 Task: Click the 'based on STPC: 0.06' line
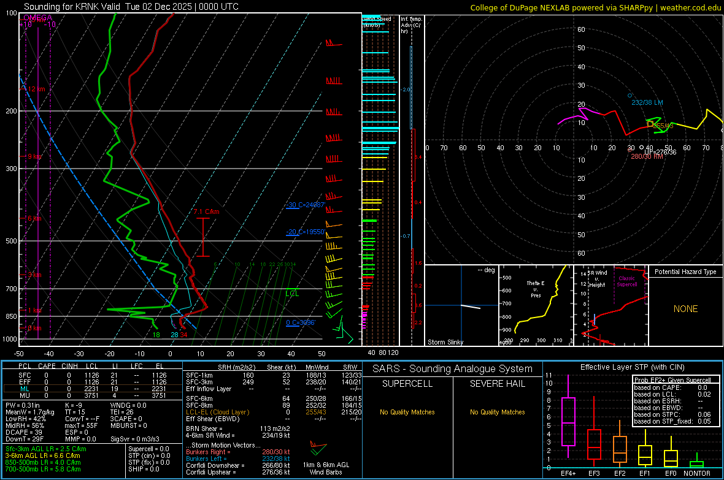[x=672, y=414]
